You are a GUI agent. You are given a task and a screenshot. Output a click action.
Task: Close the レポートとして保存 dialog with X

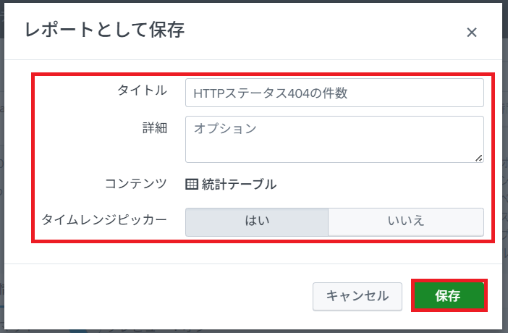coord(472,32)
